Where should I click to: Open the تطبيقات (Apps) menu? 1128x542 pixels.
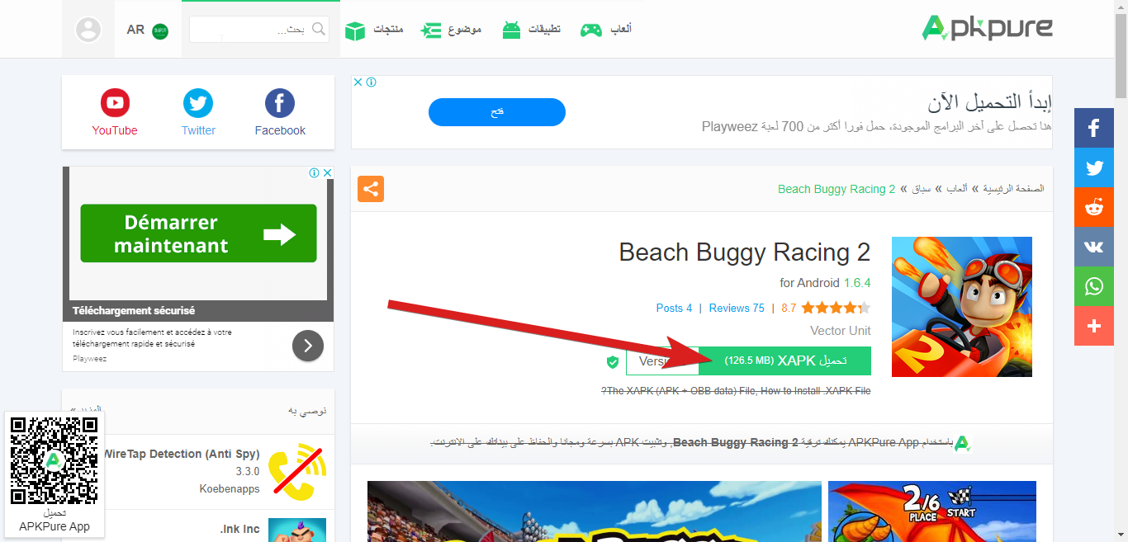tap(531, 30)
